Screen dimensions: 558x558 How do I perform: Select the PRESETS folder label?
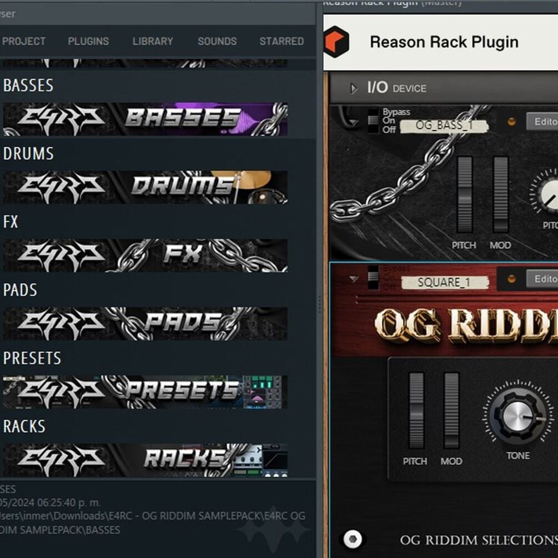click(32, 358)
